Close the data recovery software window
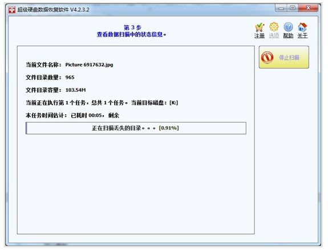Screen dimensions: 328x250 click(x=308, y=8)
